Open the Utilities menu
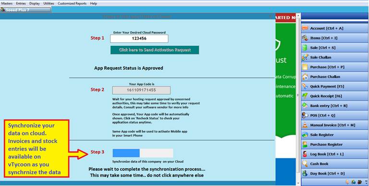Viewport: 369px width, 186px height. click(49, 3)
